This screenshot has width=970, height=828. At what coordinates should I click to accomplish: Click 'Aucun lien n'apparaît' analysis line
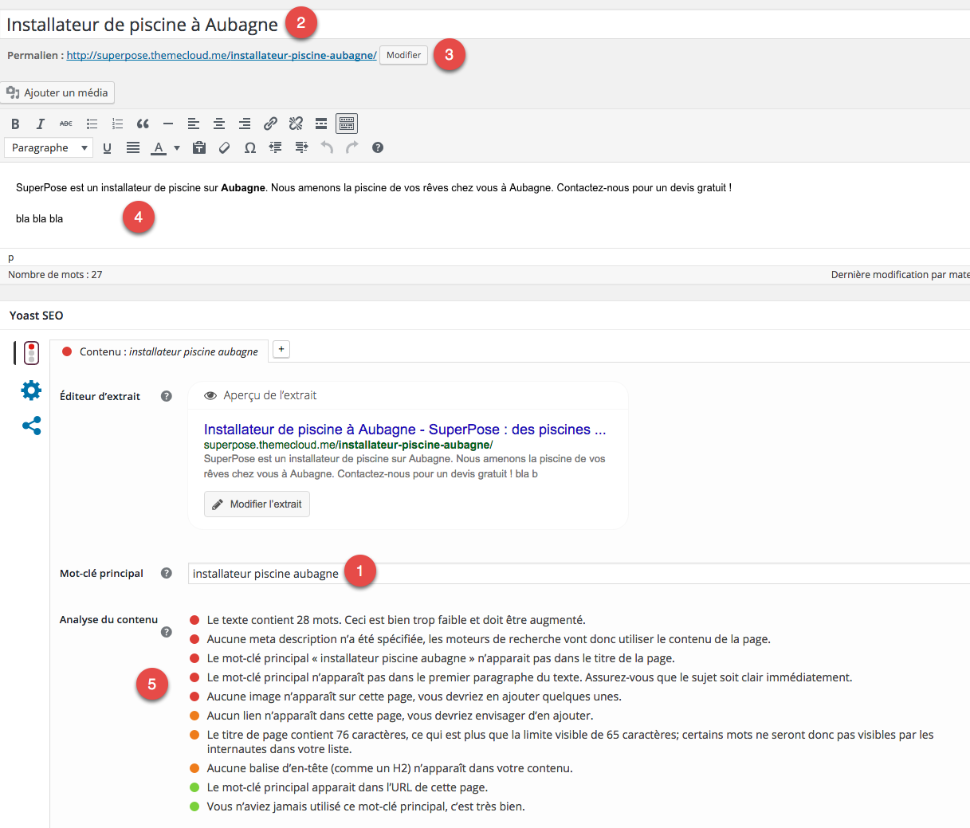click(400, 716)
